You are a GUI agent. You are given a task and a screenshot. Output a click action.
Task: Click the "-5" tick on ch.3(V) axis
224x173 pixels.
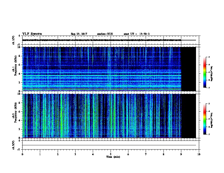pyautogui.click(x=19, y=150)
